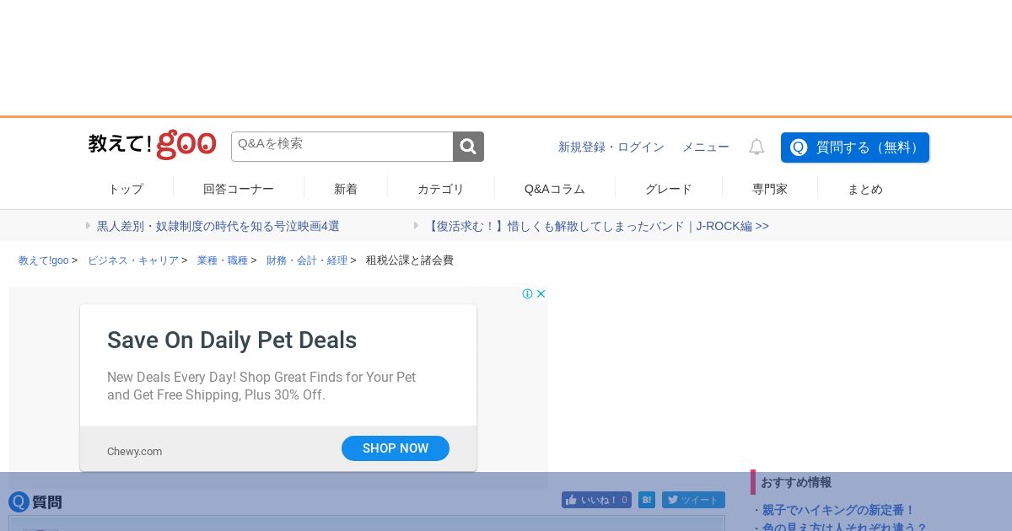Viewport: 1012px width, 531px height.
Task: Click the 教えて!goo logo
Action: pyautogui.click(x=152, y=145)
